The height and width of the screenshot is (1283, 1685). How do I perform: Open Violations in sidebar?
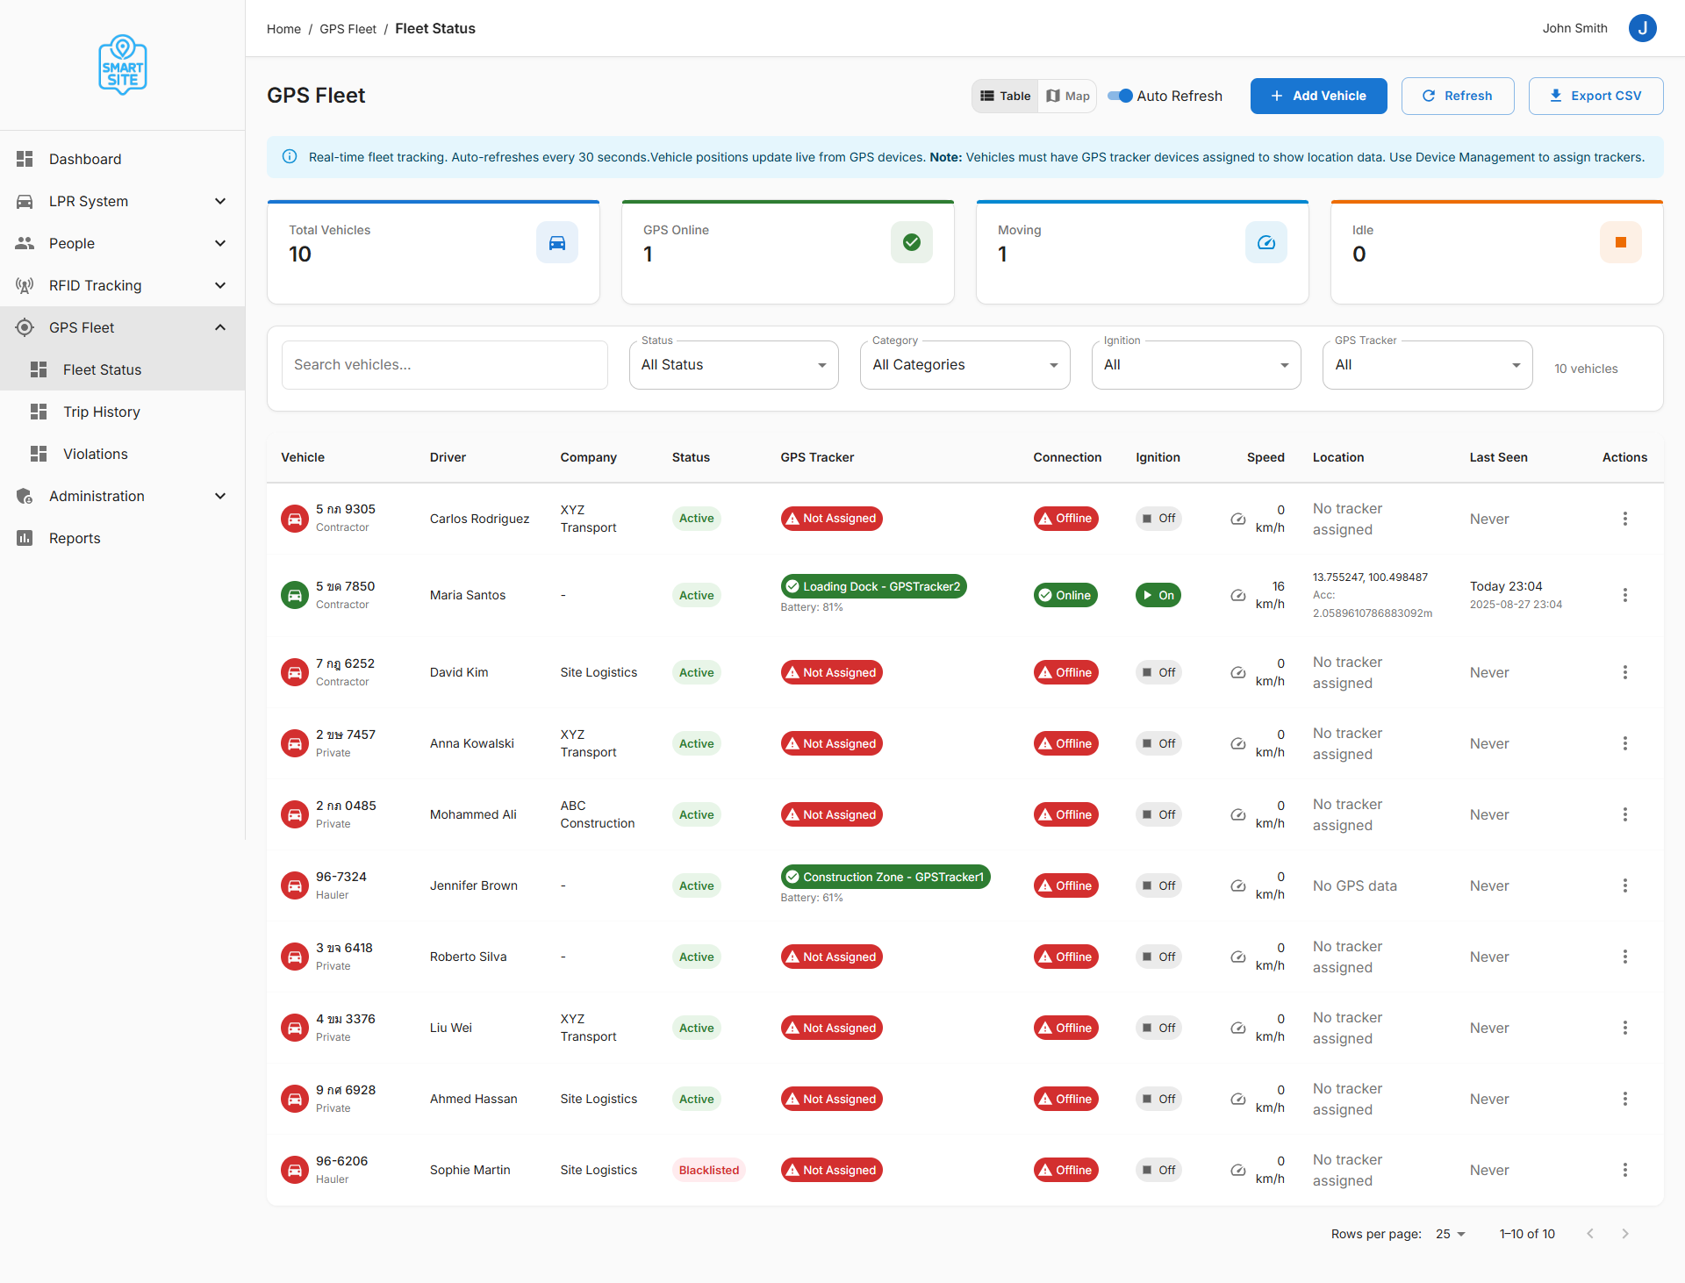click(95, 454)
